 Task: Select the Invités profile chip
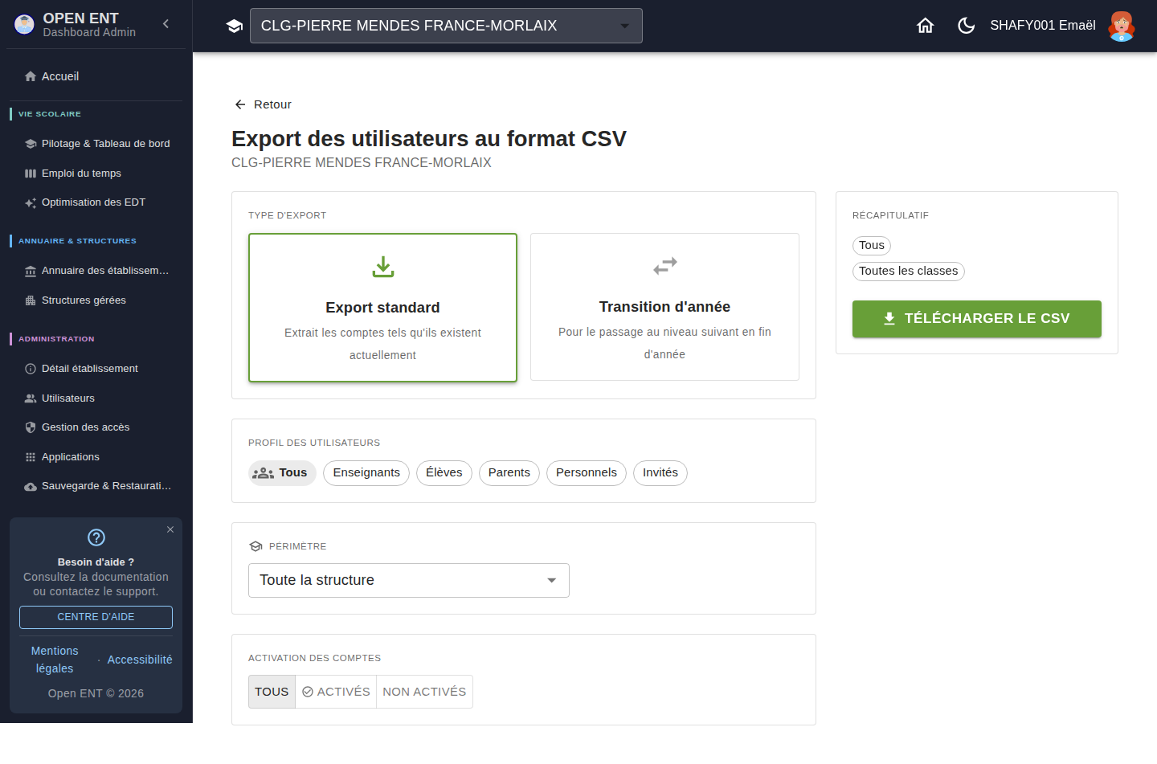[660, 473]
